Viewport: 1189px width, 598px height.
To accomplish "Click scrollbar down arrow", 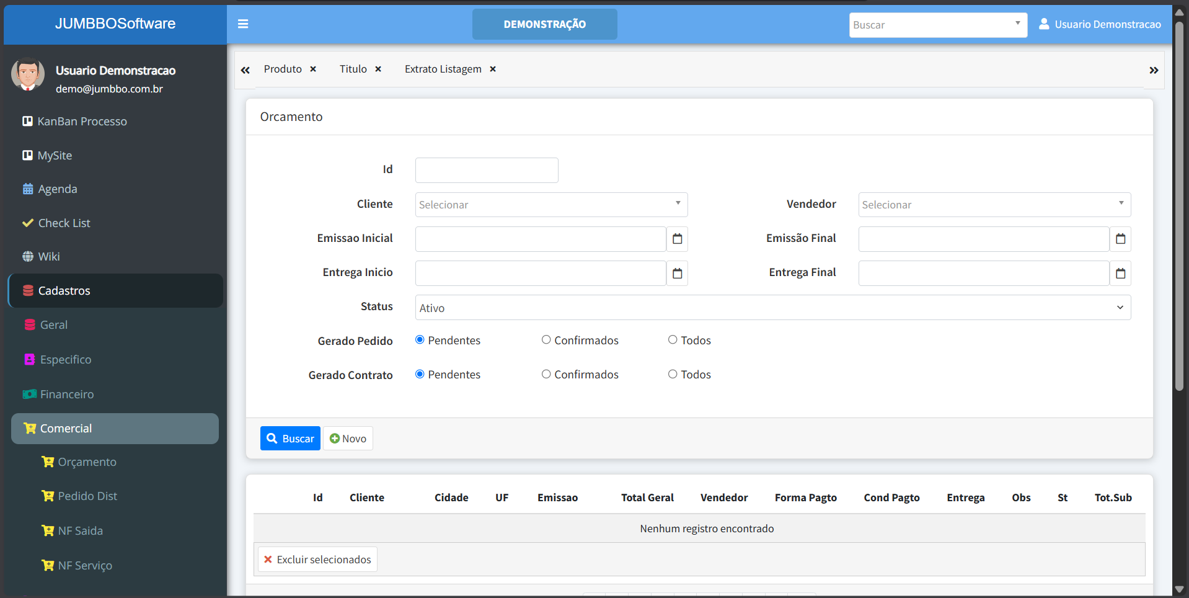I will [1180, 589].
